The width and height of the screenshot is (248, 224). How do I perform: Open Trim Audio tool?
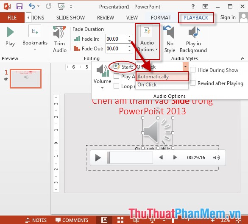pyautogui.click(x=60, y=39)
